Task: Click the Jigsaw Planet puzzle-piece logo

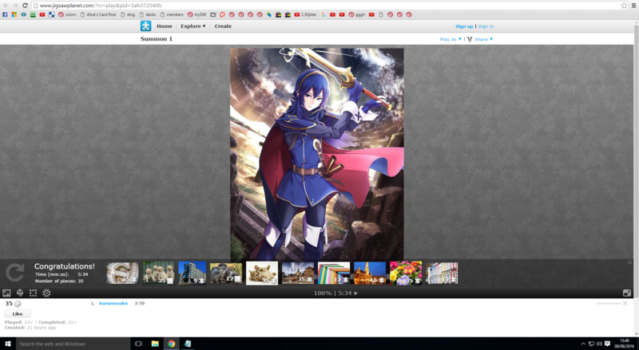Action: click(x=145, y=26)
